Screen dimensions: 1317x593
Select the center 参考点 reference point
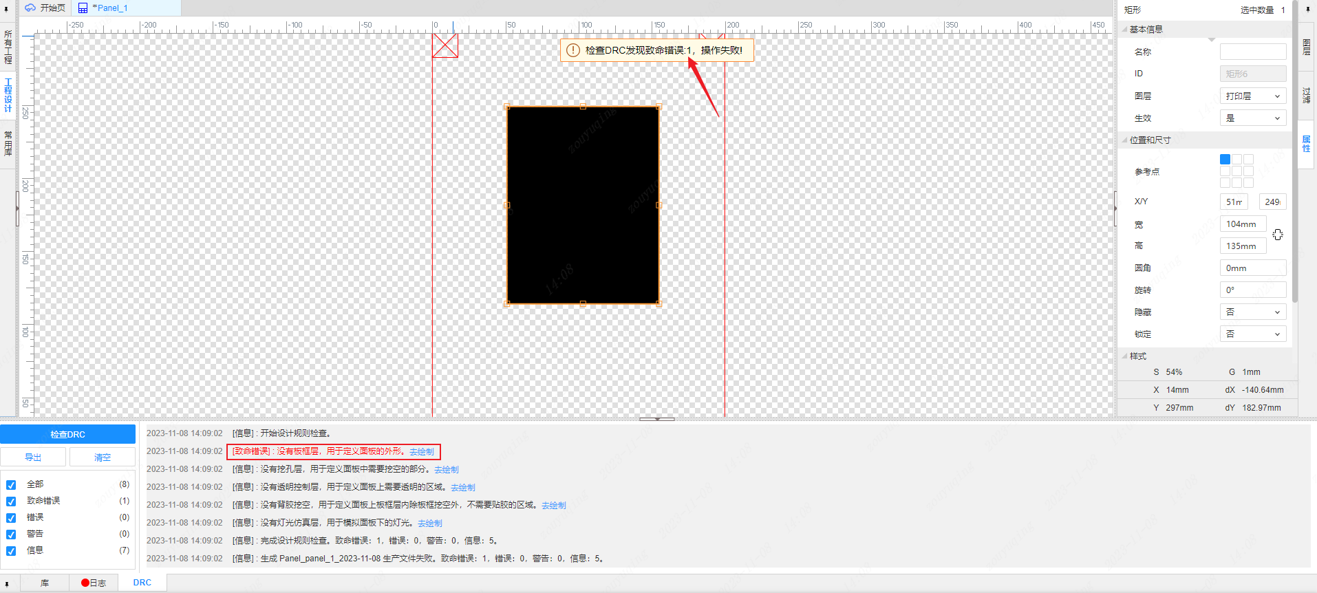[1236, 171]
